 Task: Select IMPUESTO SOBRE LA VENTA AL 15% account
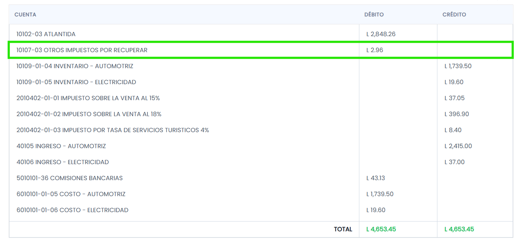pyautogui.click(x=88, y=98)
